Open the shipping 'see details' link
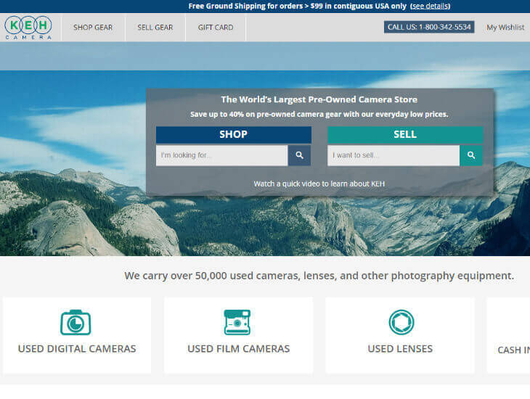Viewport: 530px width, 399px height. 430,6
